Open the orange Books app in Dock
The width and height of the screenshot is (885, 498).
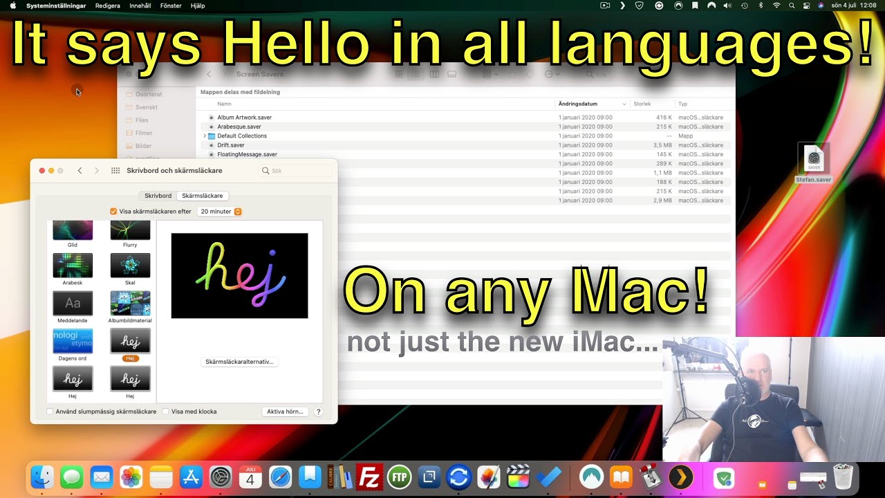pyautogui.click(x=622, y=477)
